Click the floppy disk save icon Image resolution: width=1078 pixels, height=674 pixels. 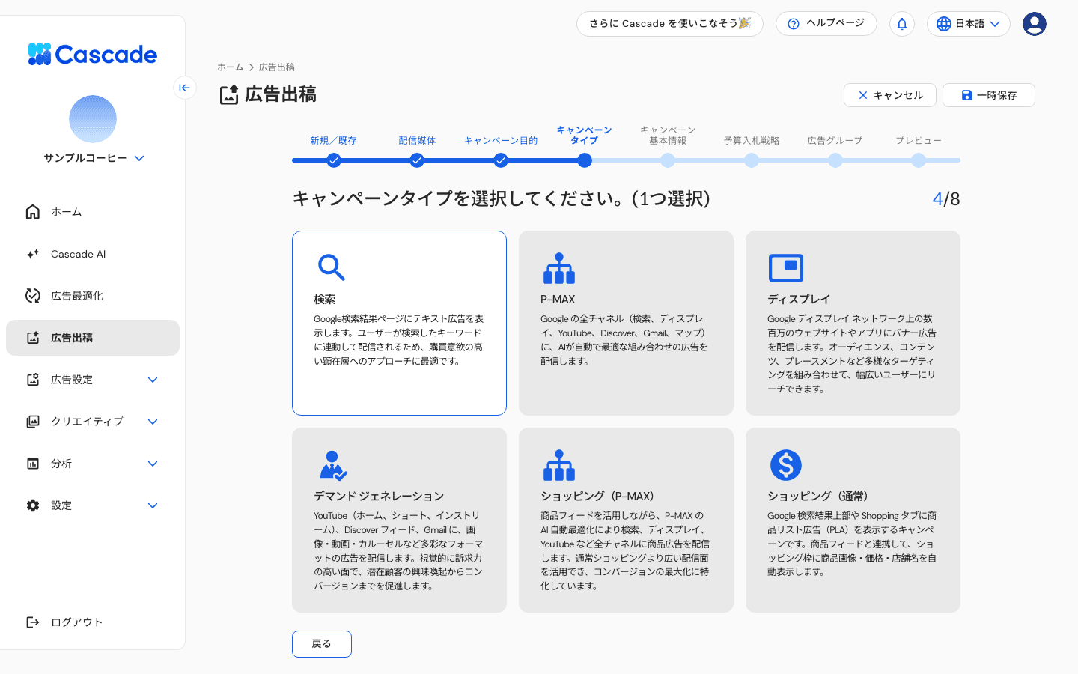point(967,95)
